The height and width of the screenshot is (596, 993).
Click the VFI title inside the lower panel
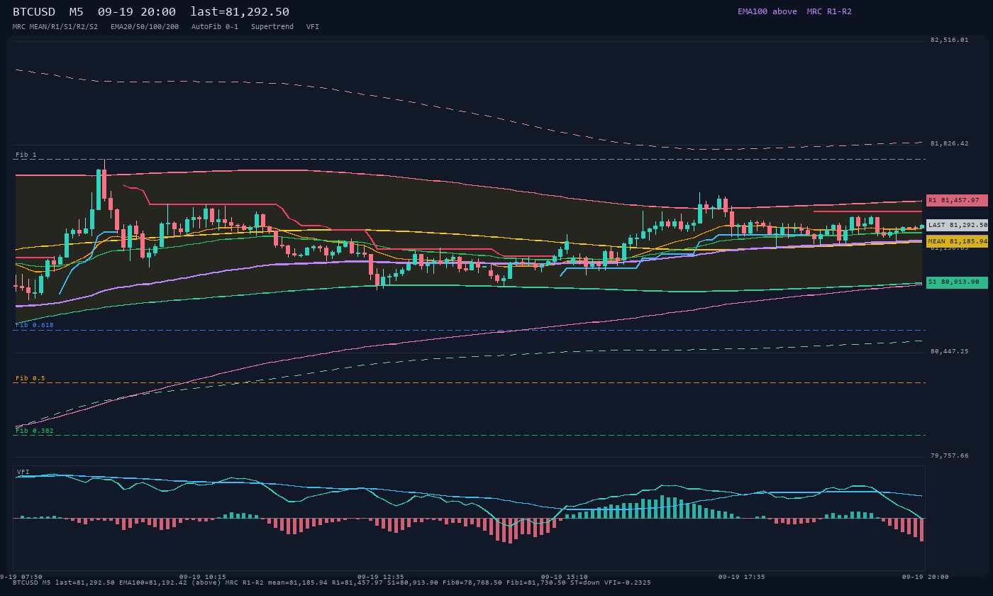[x=23, y=472]
